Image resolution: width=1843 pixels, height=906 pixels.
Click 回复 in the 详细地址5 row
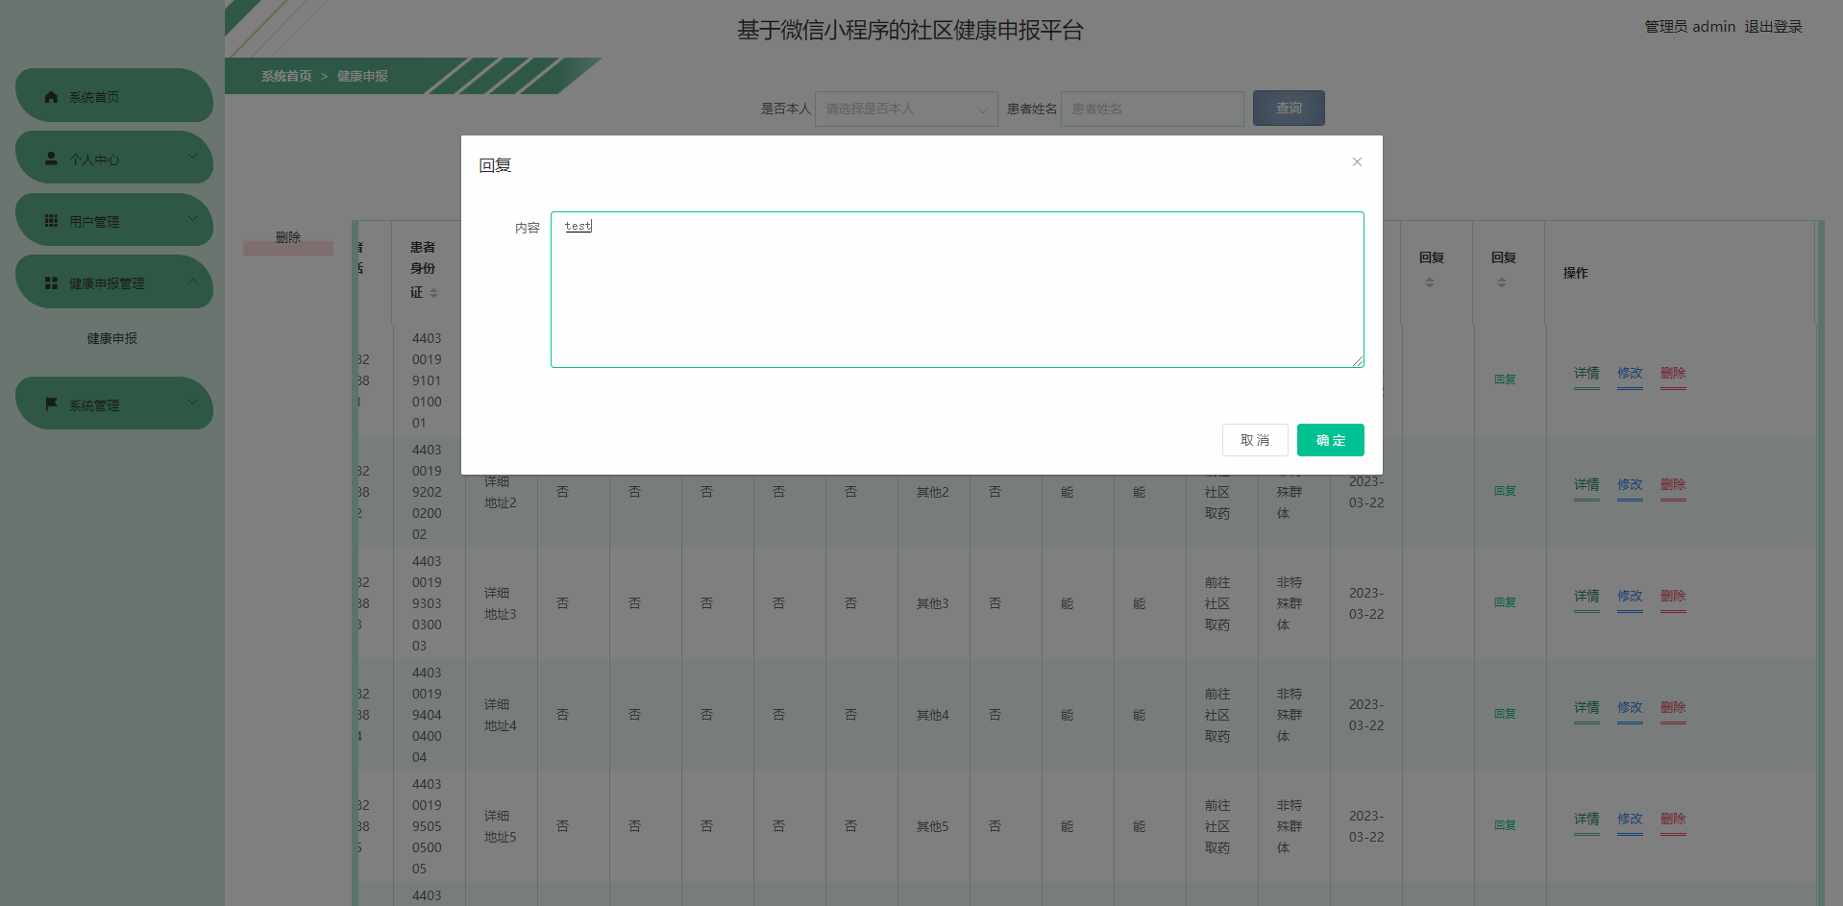1505,825
